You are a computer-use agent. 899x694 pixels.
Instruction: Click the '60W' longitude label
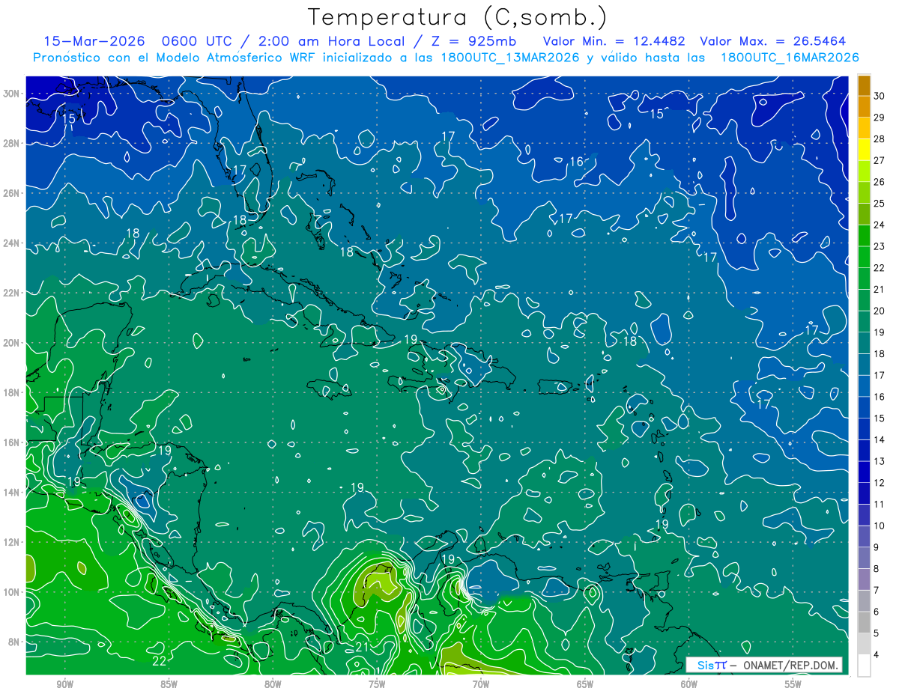[689, 684]
